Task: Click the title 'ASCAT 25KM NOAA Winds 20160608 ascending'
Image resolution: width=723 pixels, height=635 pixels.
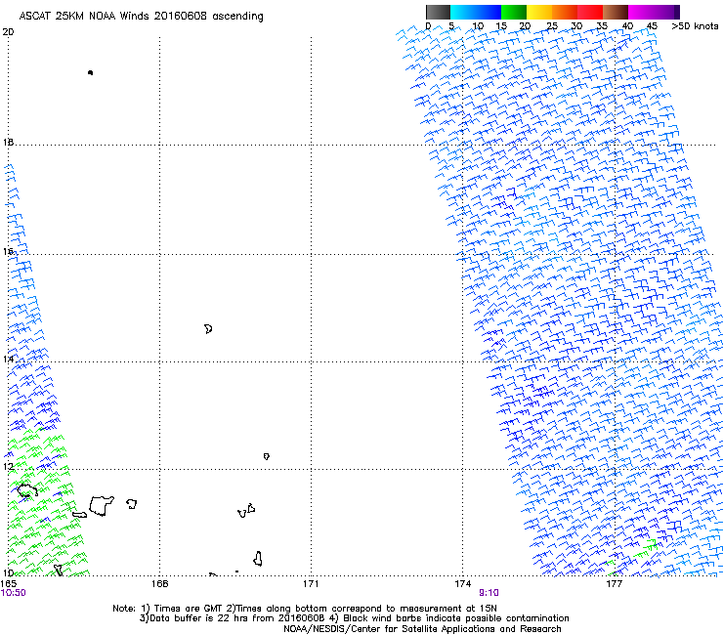Action: [141, 17]
